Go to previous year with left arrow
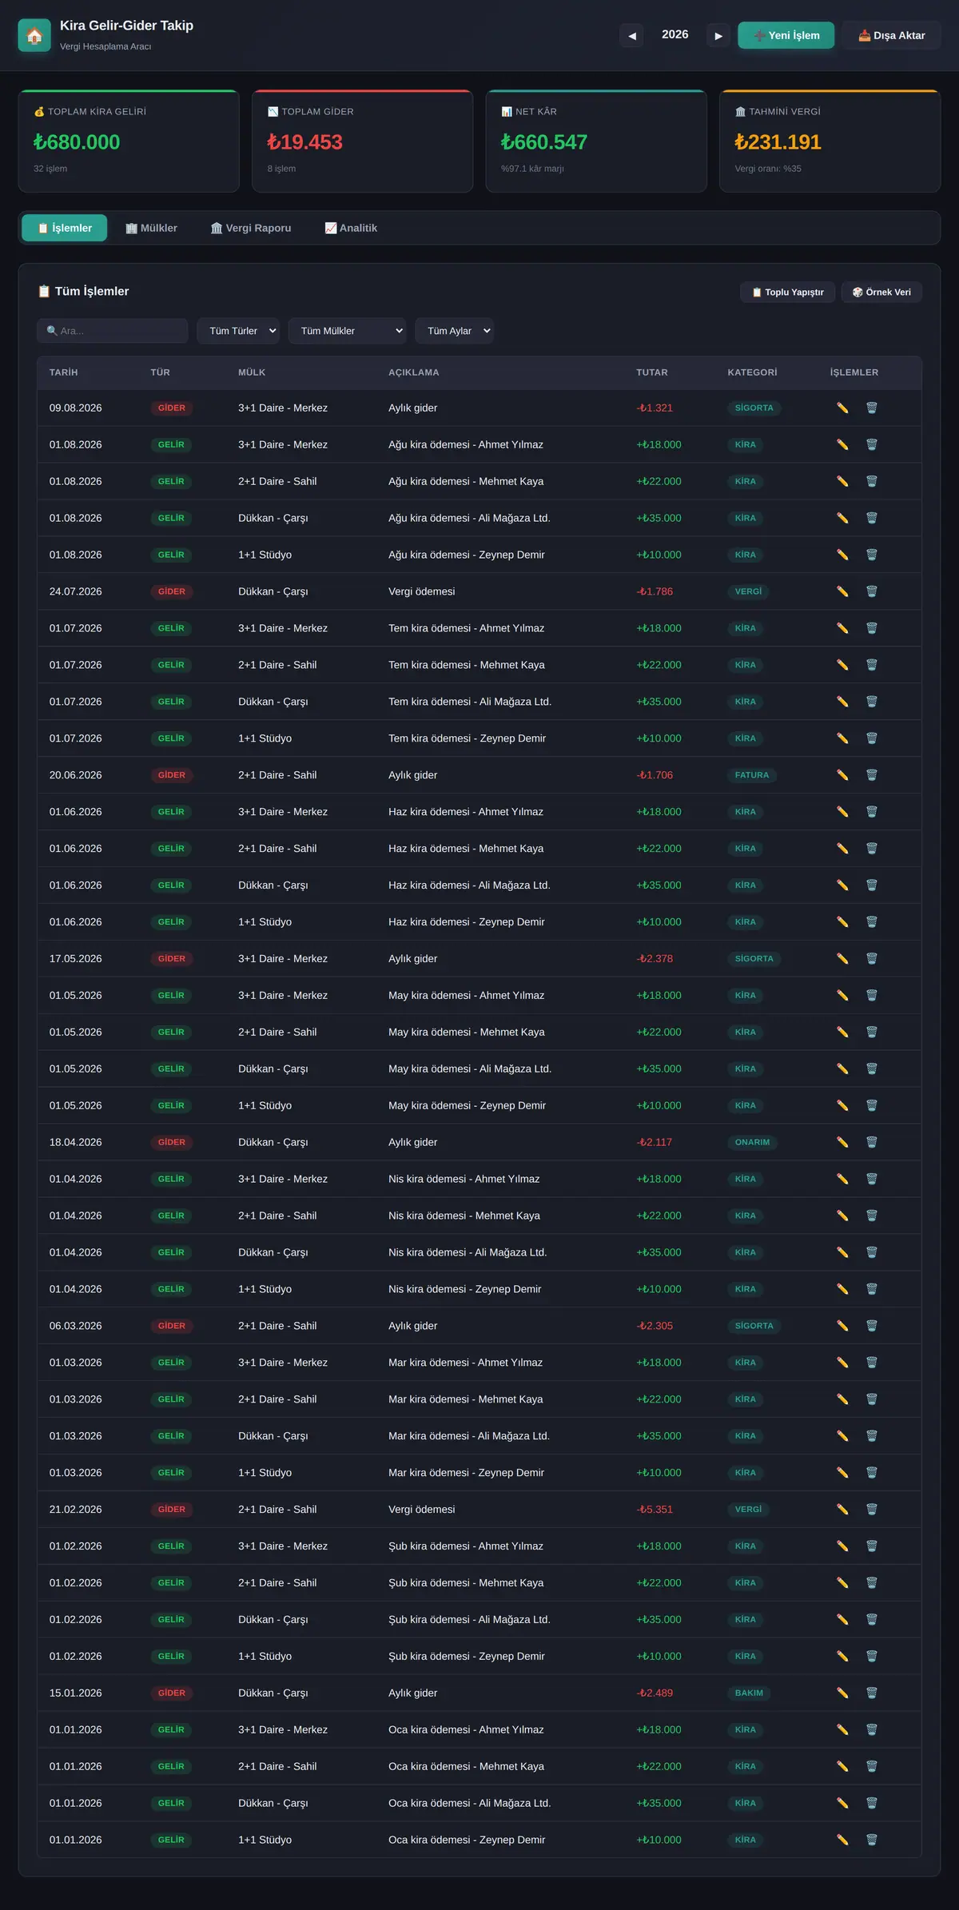 pos(631,35)
